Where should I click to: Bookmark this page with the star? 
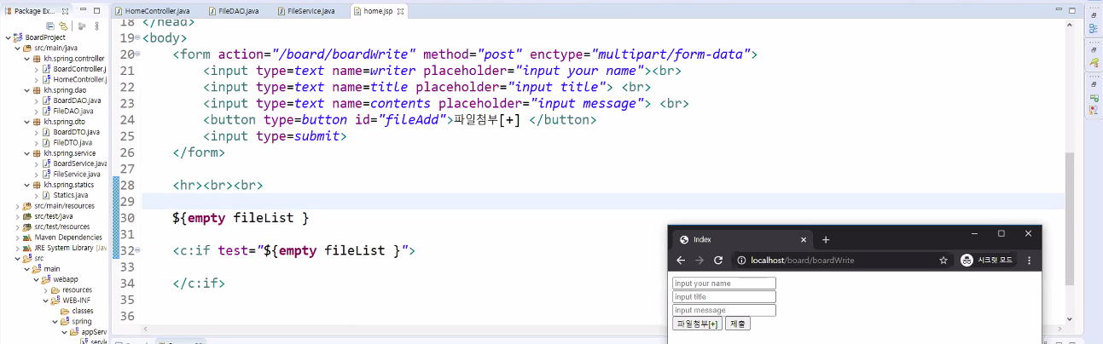tap(943, 260)
